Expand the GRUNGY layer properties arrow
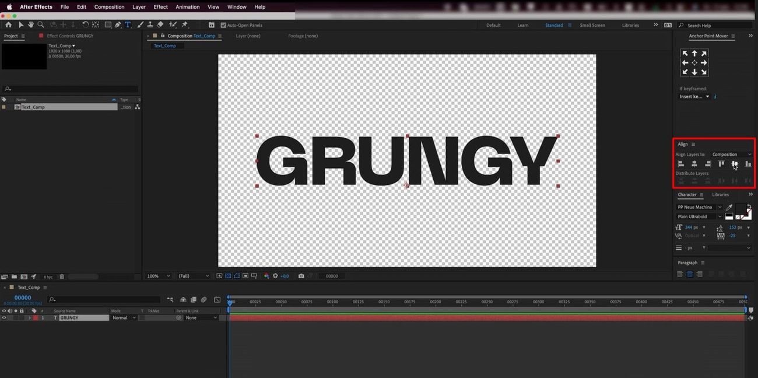 (29, 318)
